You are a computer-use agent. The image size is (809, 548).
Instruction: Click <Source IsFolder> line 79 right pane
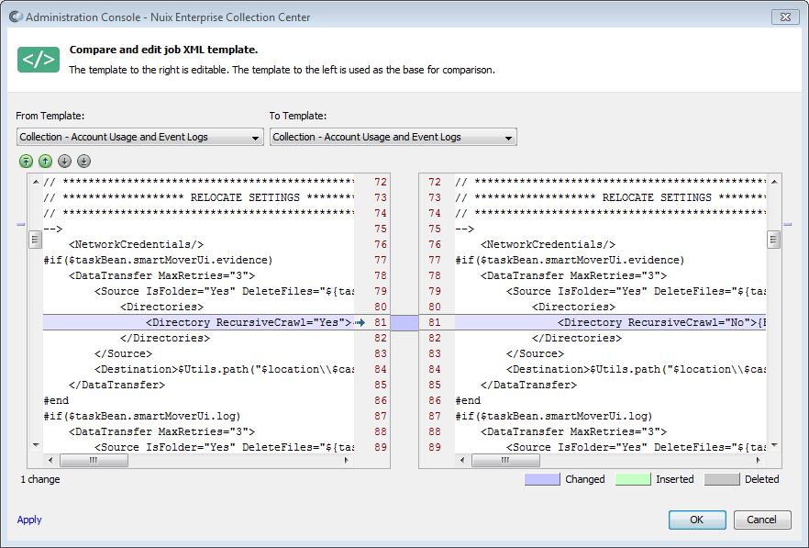pos(636,291)
